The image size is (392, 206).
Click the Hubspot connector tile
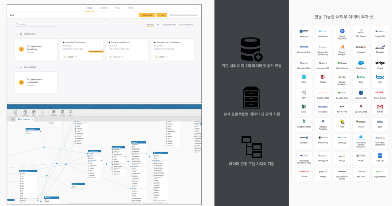pyautogui.click(x=361, y=50)
